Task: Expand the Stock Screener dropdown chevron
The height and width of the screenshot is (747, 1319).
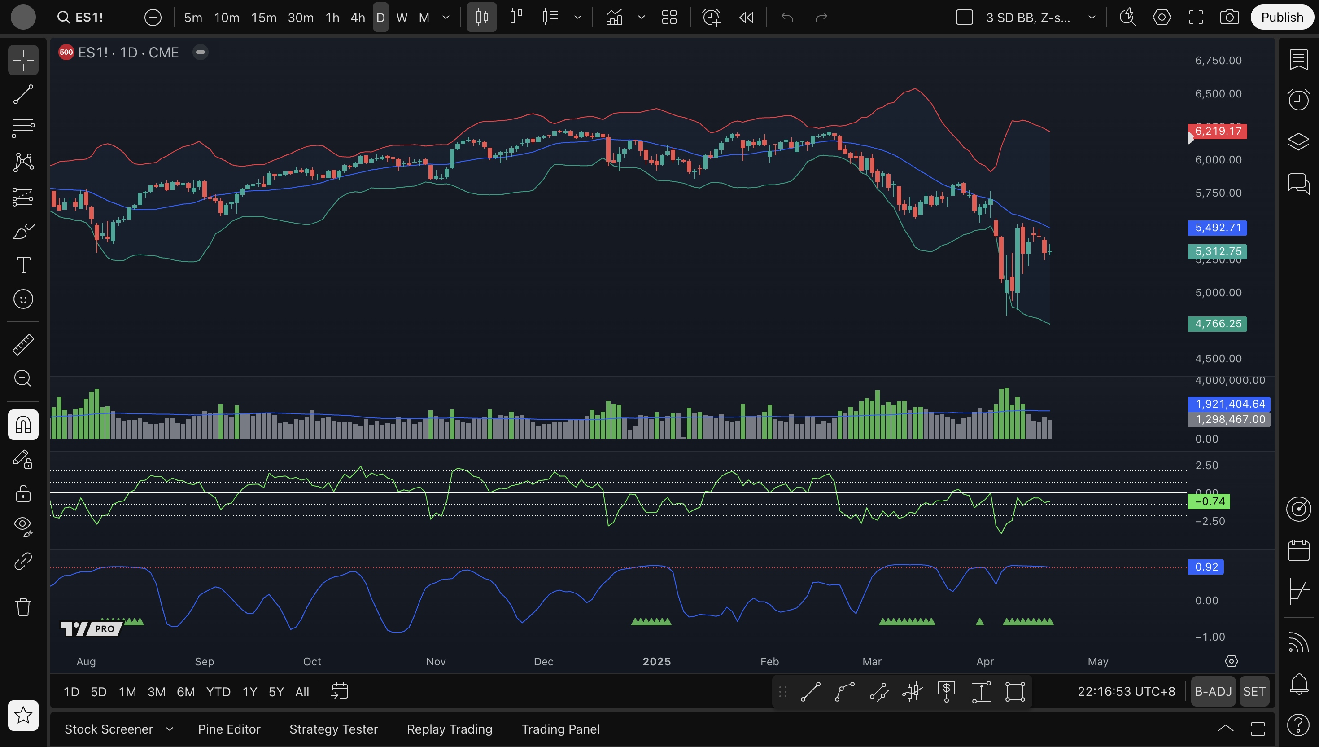Action: point(170,729)
